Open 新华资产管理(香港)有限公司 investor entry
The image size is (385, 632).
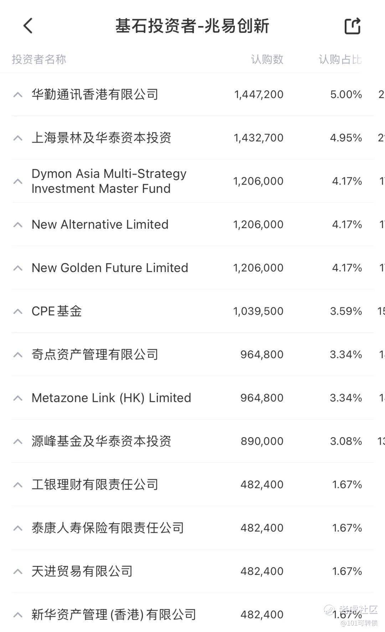coord(114,615)
